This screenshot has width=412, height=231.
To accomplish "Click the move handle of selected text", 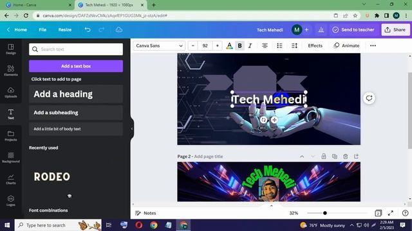I will [274, 120].
